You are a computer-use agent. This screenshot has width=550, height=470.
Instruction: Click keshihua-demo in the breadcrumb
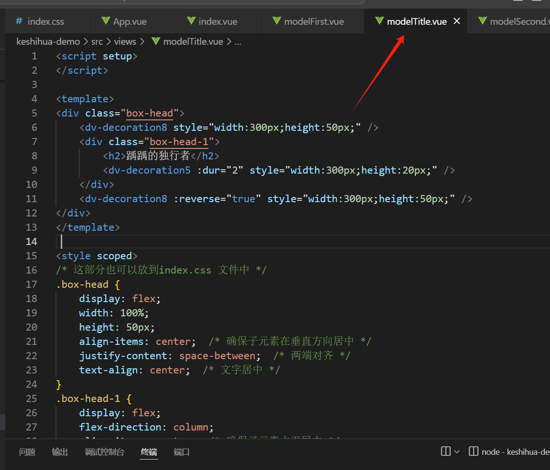48,41
